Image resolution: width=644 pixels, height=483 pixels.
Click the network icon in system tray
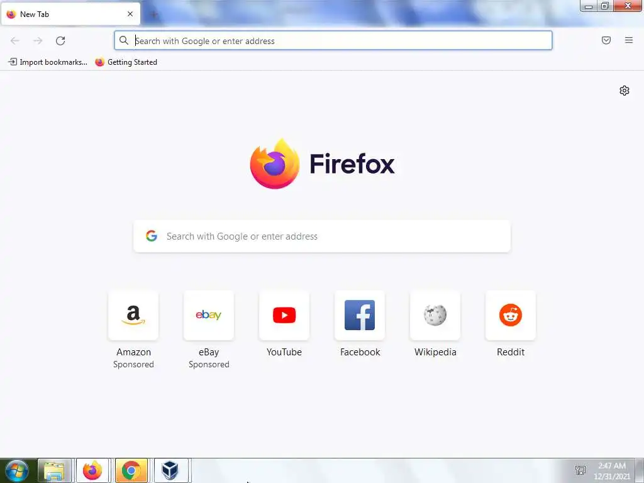click(x=580, y=470)
